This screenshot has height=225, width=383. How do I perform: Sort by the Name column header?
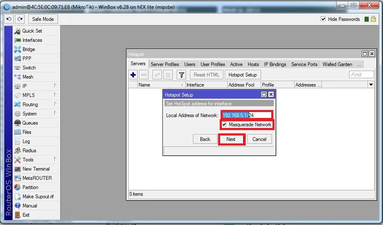161,84
